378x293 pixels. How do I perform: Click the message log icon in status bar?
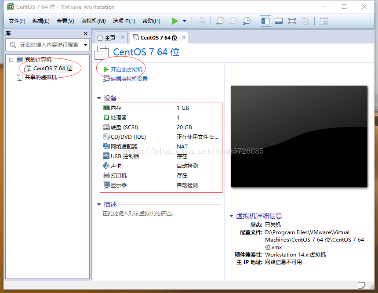[x=361, y=286]
